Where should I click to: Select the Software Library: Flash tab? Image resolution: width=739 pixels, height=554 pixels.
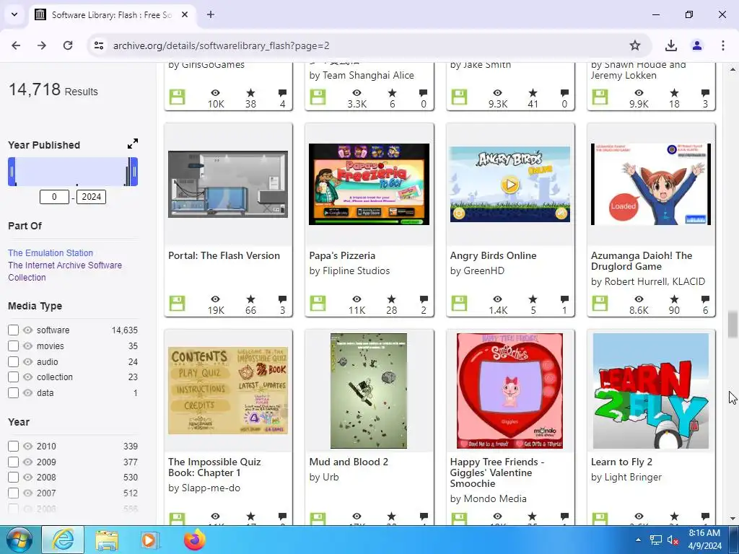[112, 15]
